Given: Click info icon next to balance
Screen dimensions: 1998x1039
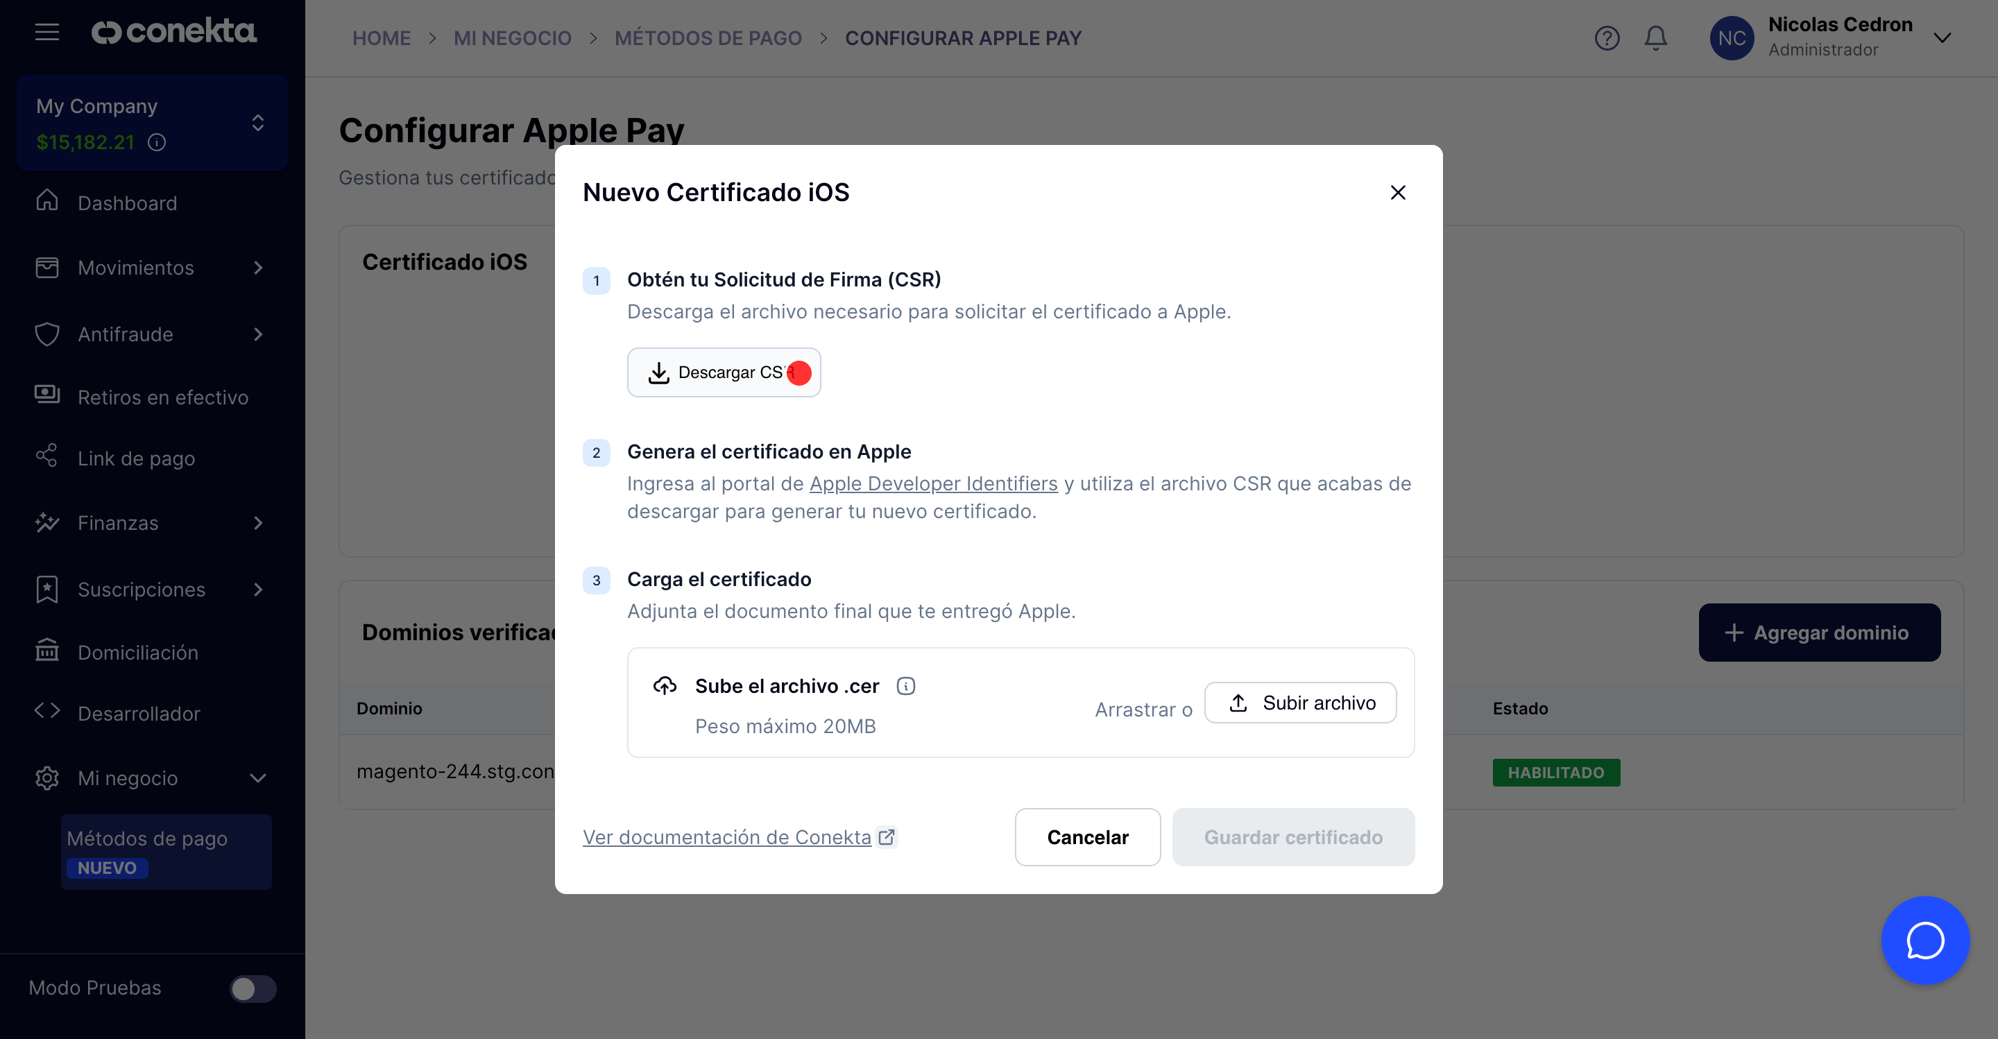Looking at the screenshot, I should 157,142.
